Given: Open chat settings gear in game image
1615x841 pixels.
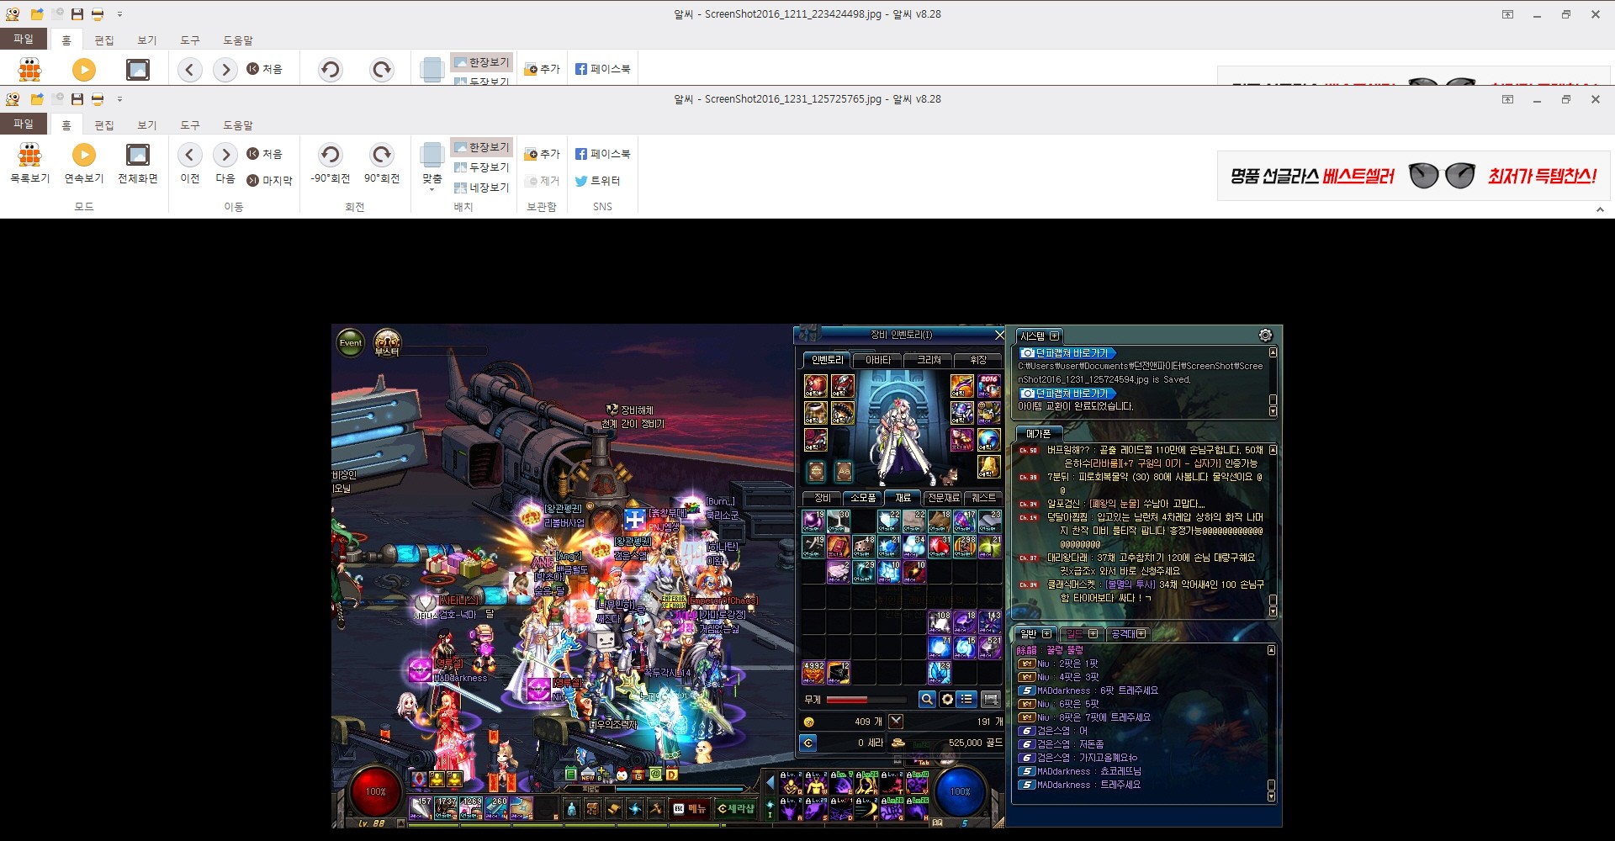Looking at the screenshot, I should point(1265,336).
